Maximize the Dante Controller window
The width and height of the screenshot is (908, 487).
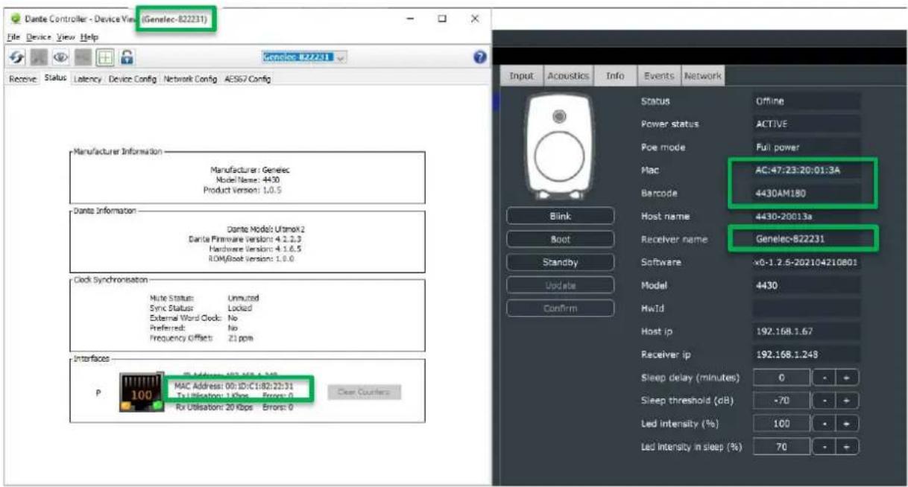point(442,19)
